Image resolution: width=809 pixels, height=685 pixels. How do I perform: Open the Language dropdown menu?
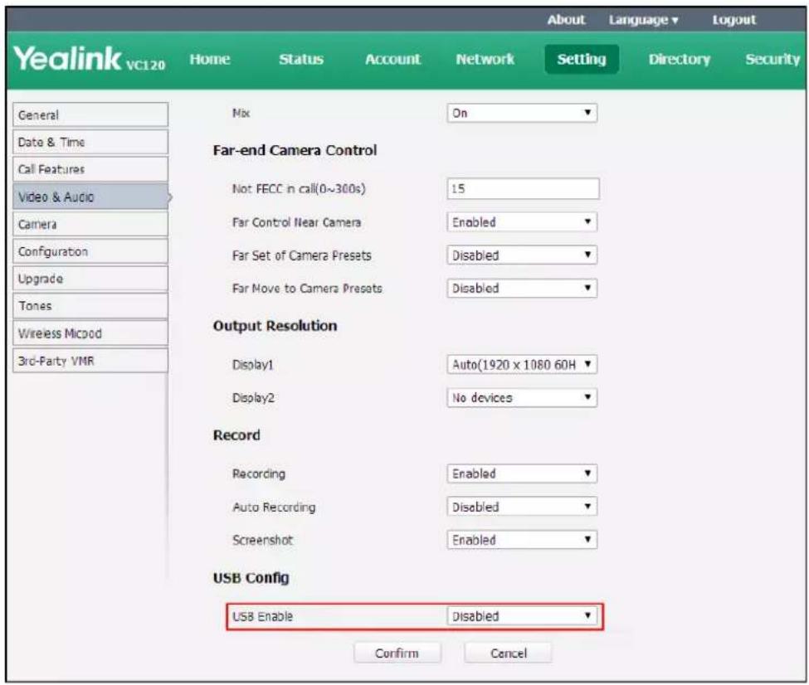pos(643,20)
